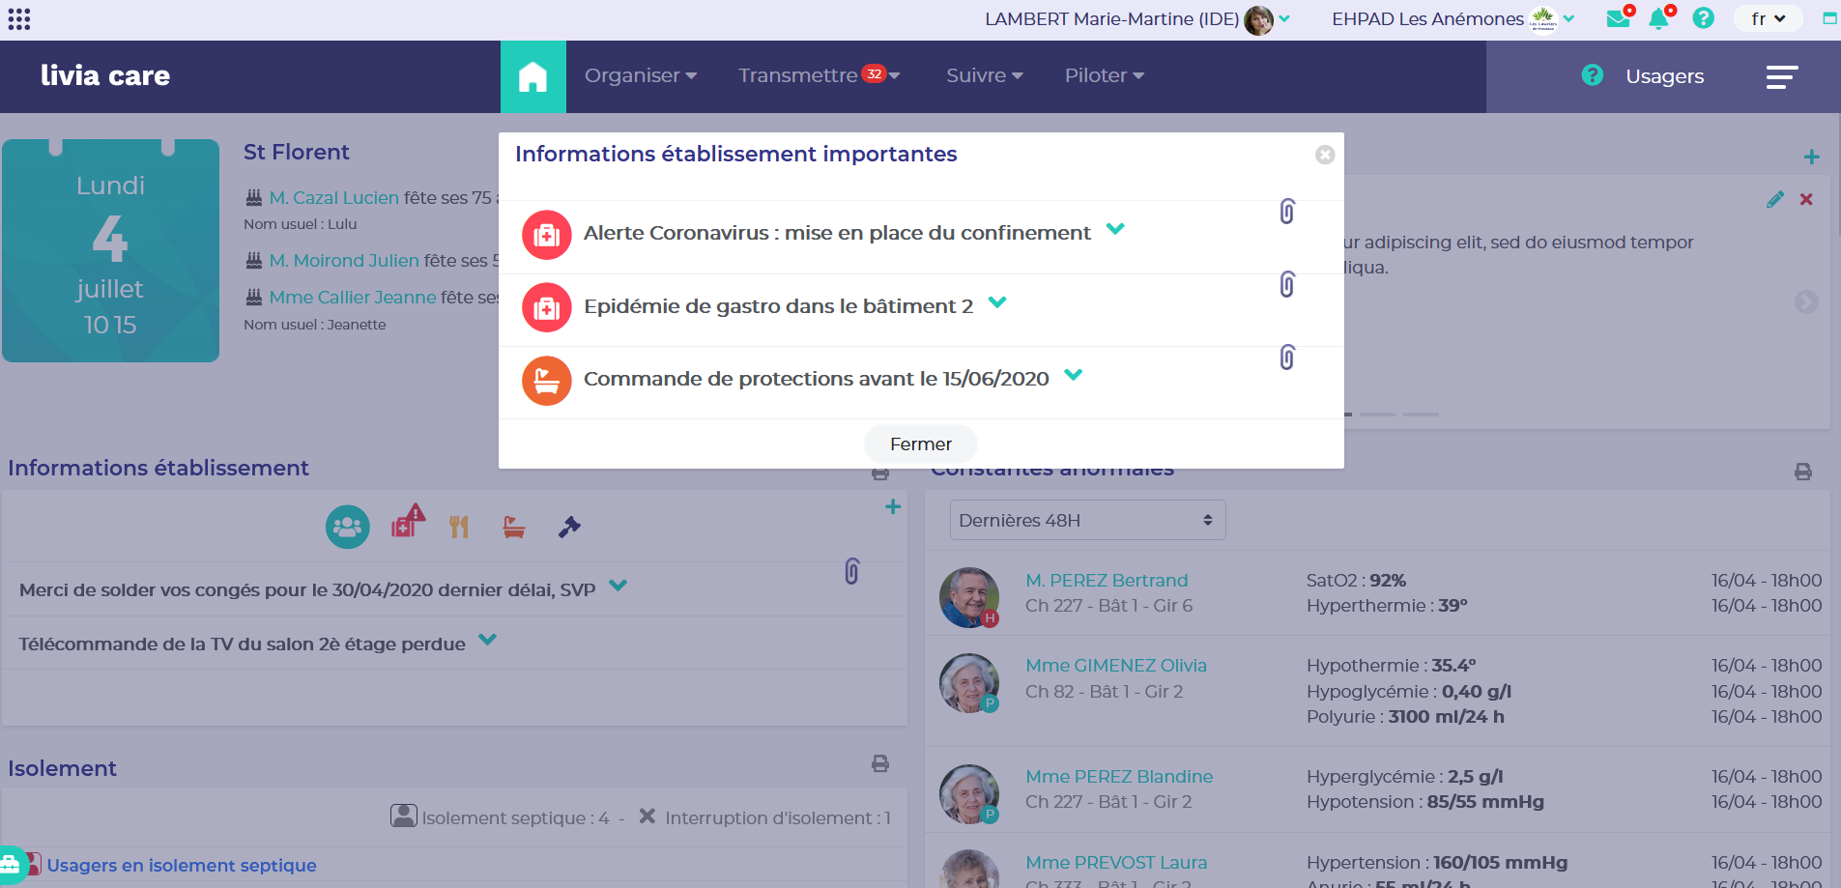Screen dimensions: 1841x888
Task: Open the hamburger menu next to Usagers
Action: tap(1781, 76)
